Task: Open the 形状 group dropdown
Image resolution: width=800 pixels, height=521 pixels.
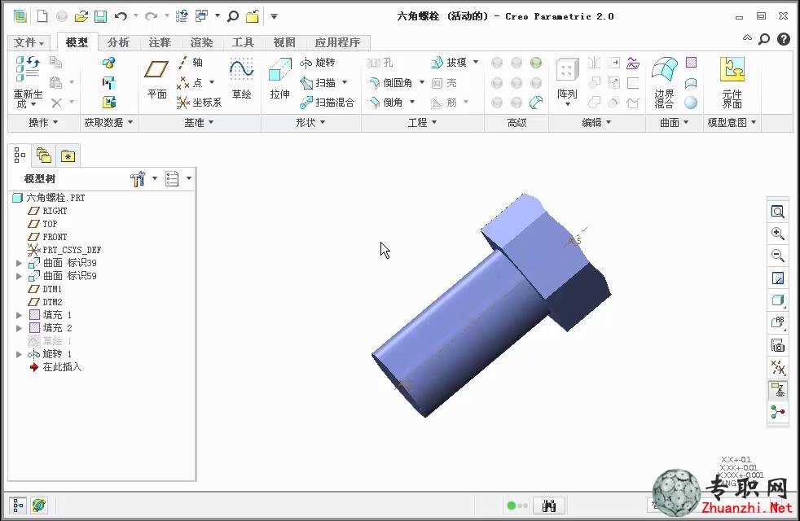Action: (310, 123)
